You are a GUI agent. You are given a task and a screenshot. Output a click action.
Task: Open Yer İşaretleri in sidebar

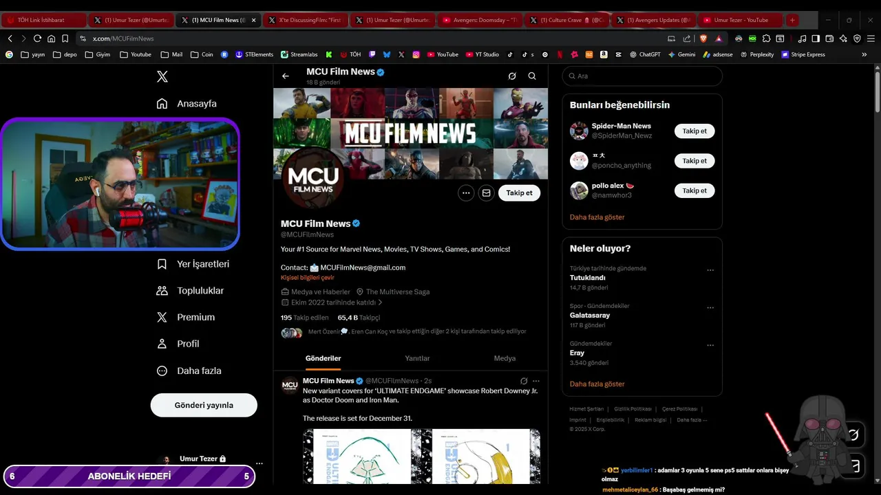click(193, 264)
